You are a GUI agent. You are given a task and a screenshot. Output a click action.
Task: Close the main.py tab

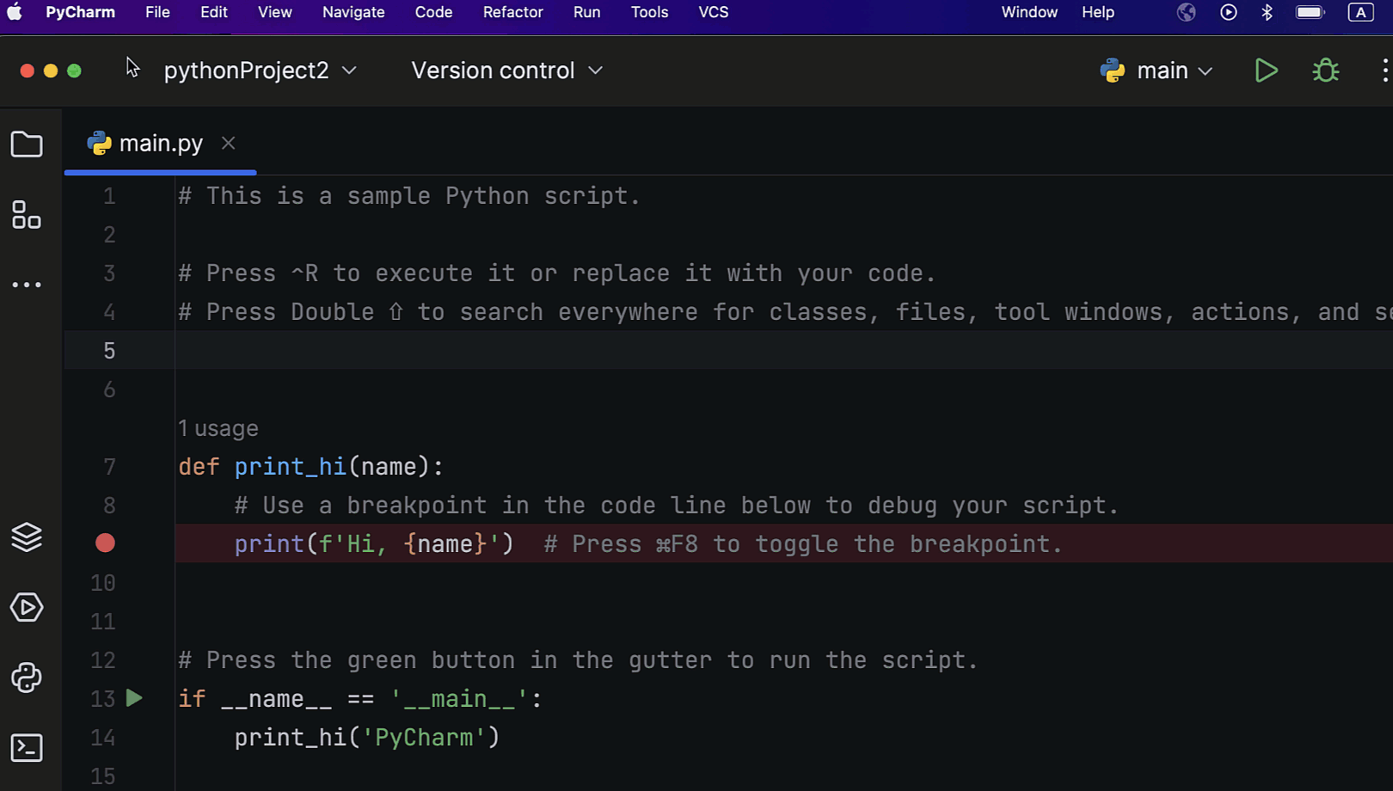228,143
